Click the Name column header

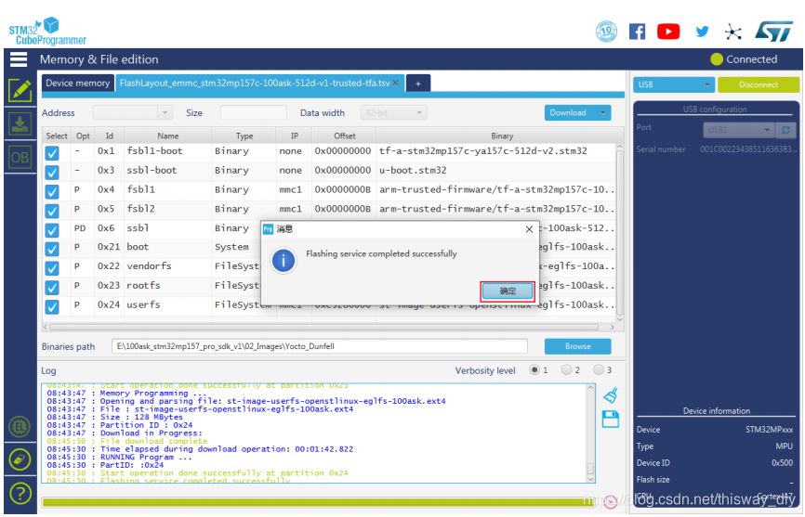click(168, 136)
